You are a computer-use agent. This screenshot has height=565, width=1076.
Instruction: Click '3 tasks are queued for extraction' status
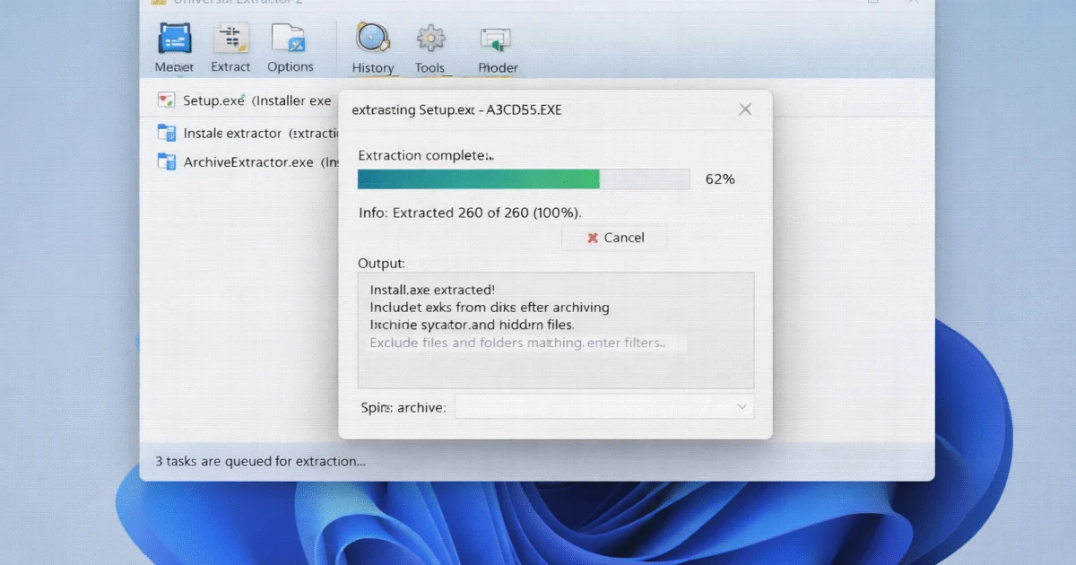[x=260, y=461]
